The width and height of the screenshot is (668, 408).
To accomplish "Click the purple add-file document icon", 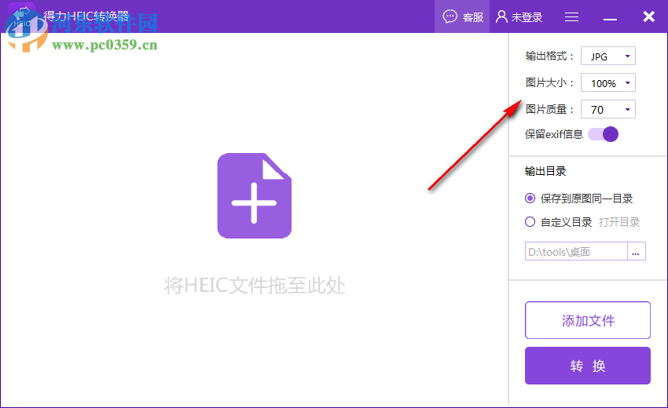I will [255, 195].
